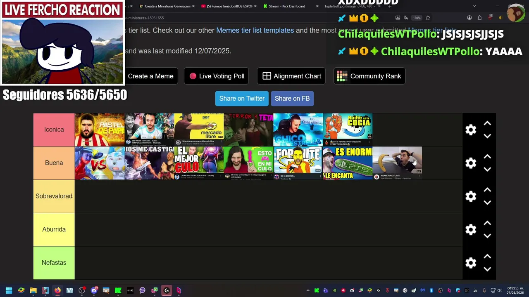Open File Explorer from the taskbar
Image resolution: width=529 pixels, height=297 pixels.
tap(33, 290)
